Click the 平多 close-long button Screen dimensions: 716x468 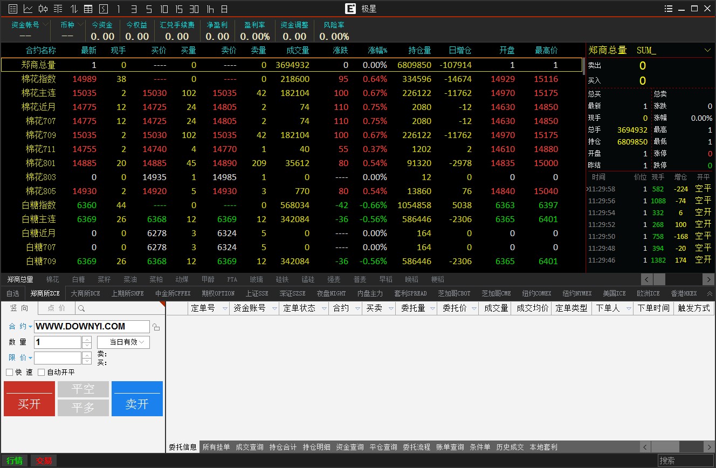pos(83,408)
